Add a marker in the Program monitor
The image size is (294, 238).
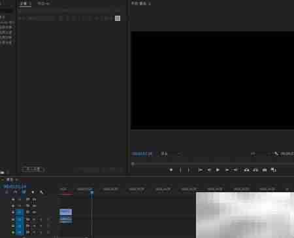click(171, 170)
